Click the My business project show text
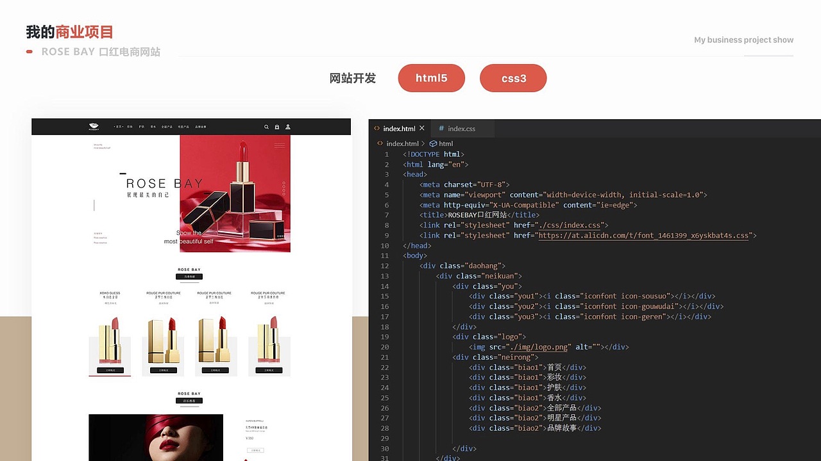The image size is (821, 461). click(743, 40)
